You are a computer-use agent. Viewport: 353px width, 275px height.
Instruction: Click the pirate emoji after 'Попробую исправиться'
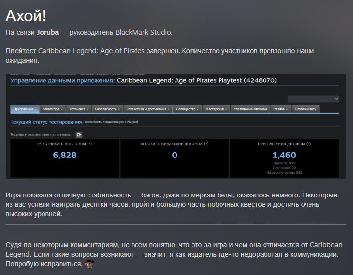(89, 264)
